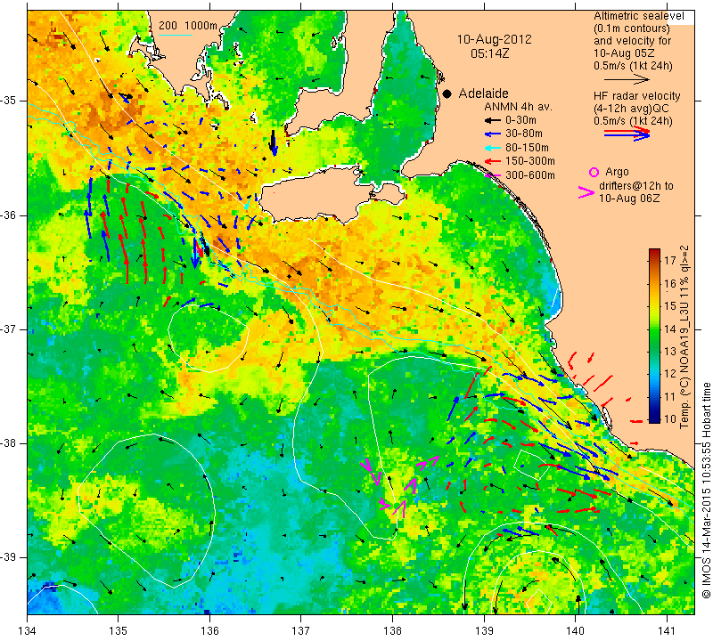The height and width of the screenshot is (641, 713).
Task: Click the 'drifters@12h to' legend text
Action: pos(636,186)
